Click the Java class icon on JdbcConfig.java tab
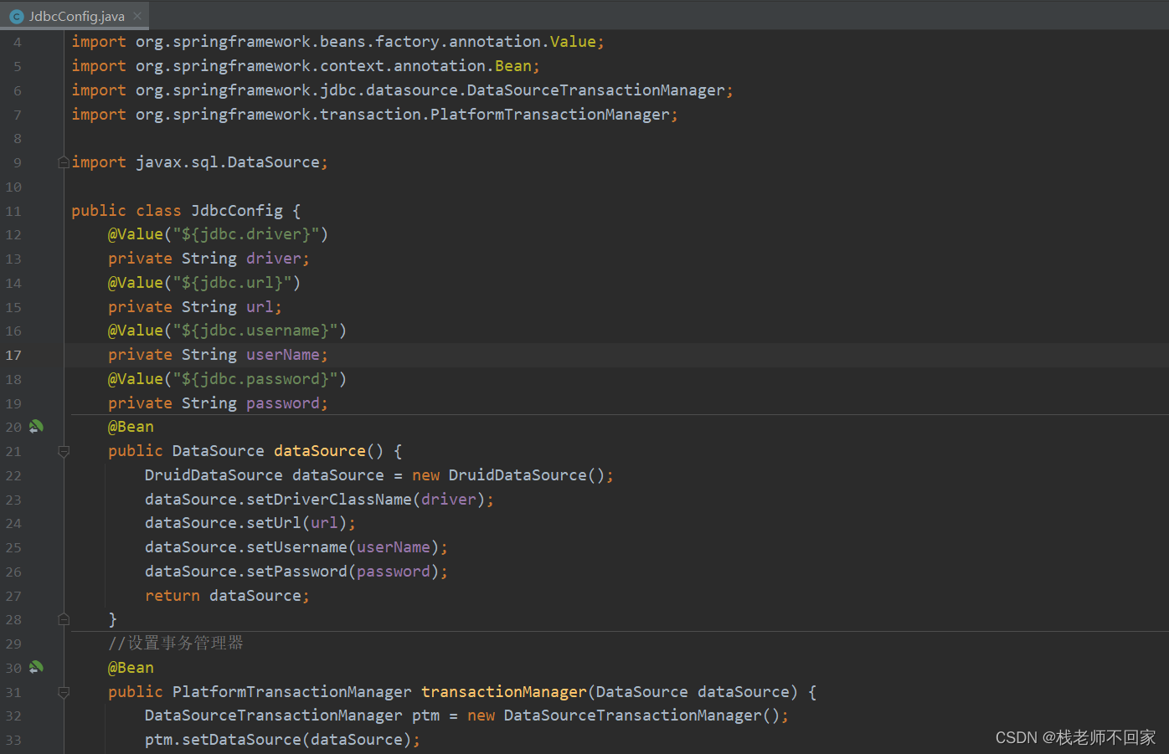The width and height of the screenshot is (1169, 754). point(16,16)
